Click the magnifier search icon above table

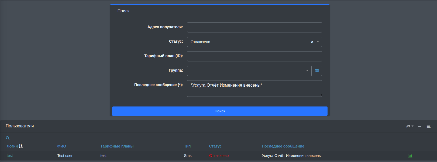8,138
